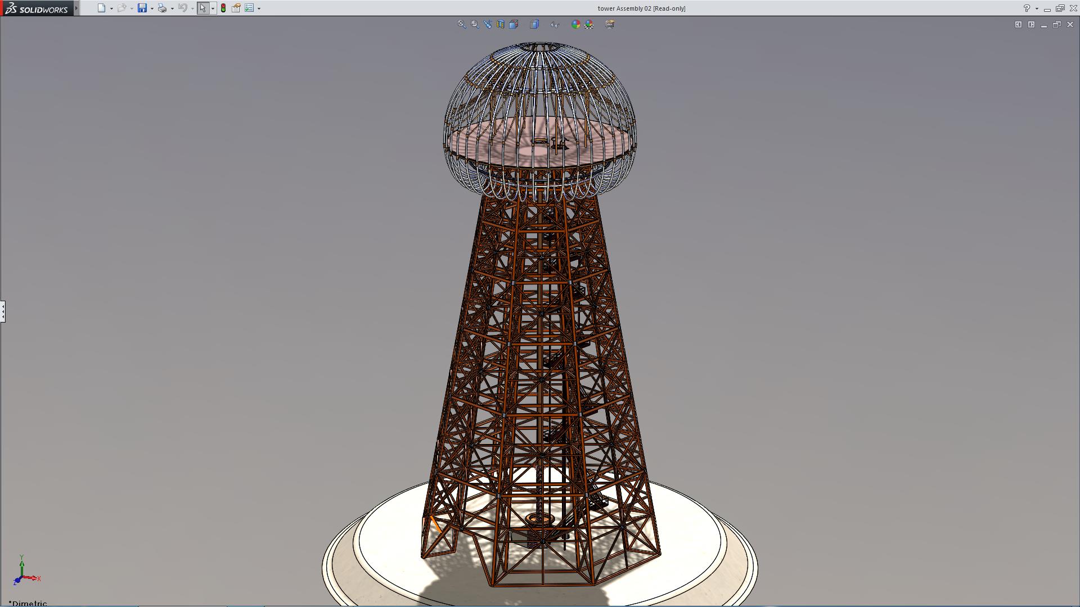Open the Display Style cube icon
The image size is (1080, 607).
coord(534,24)
